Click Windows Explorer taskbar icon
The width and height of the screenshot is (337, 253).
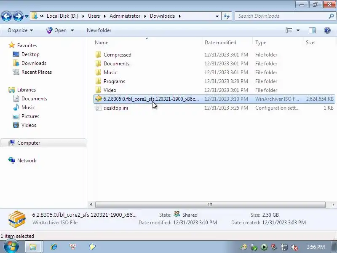point(33,247)
